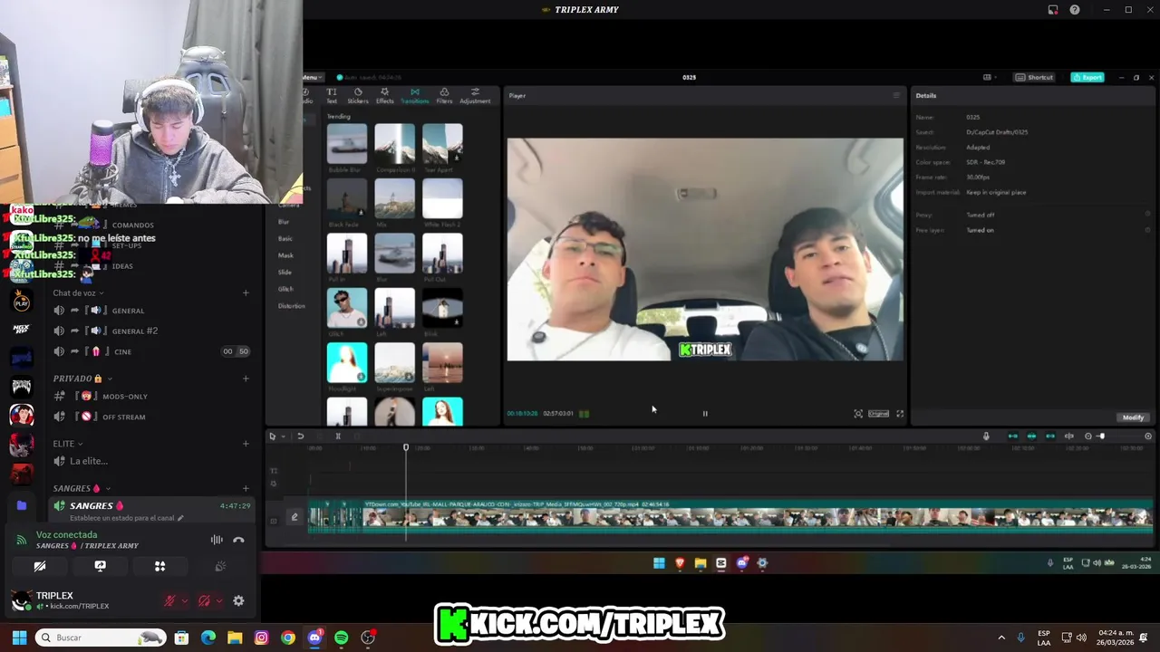1160x652 pixels.
Task: Select the Bubble Blur transition thumbnail
Action: pos(347,144)
